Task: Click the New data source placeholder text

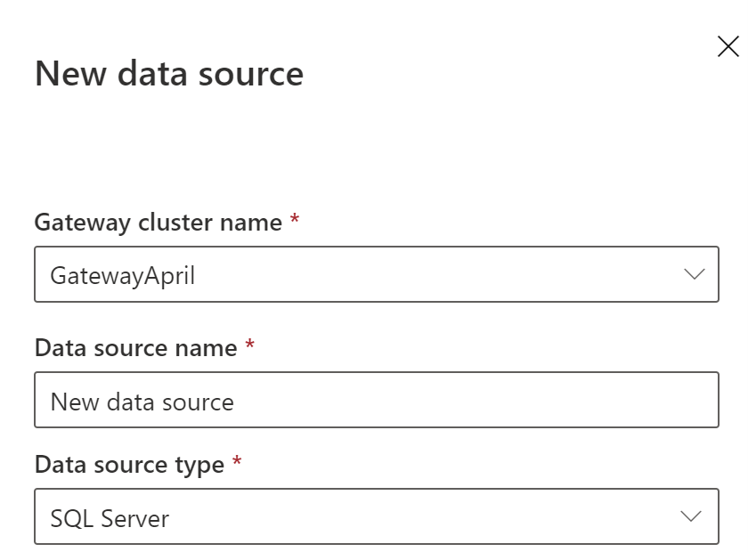Action: [x=142, y=401]
